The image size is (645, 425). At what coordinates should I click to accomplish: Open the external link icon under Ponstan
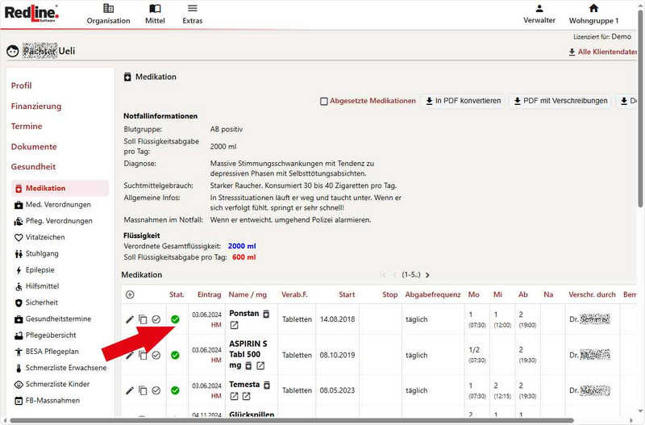(234, 325)
